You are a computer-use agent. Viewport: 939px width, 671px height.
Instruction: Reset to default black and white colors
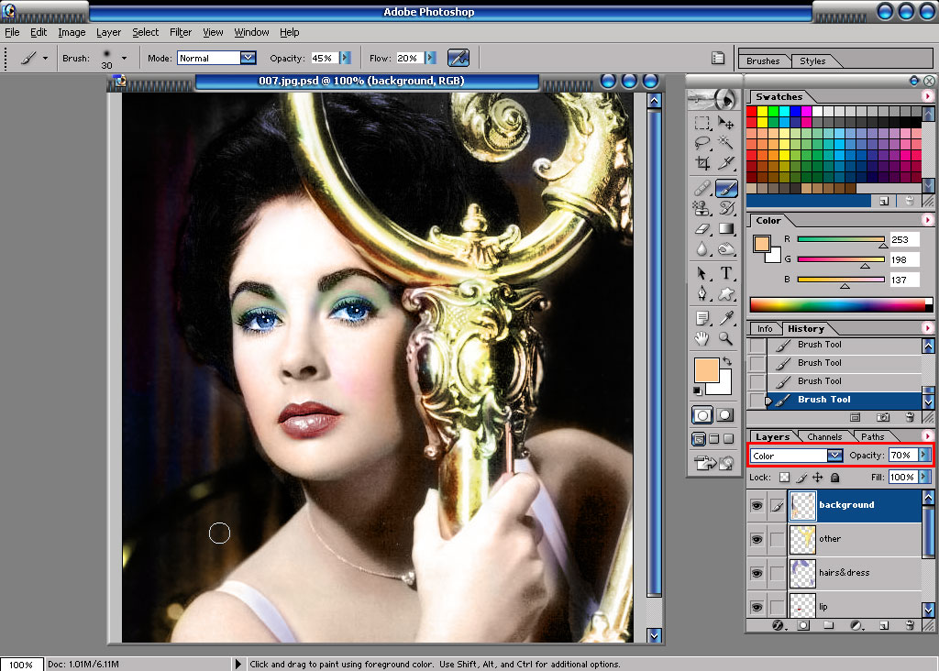697,390
